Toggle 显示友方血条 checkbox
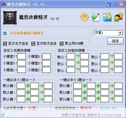The image size is (126, 118). [x=5, y=43]
